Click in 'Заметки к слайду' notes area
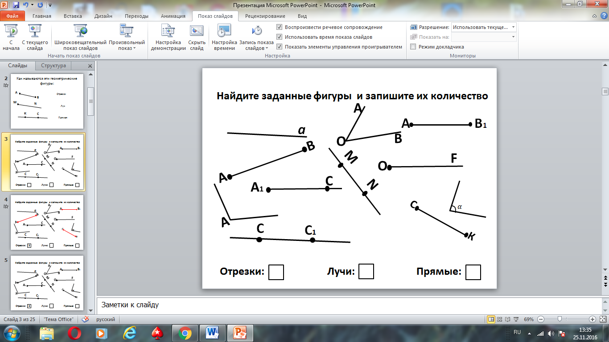 click(349, 305)
